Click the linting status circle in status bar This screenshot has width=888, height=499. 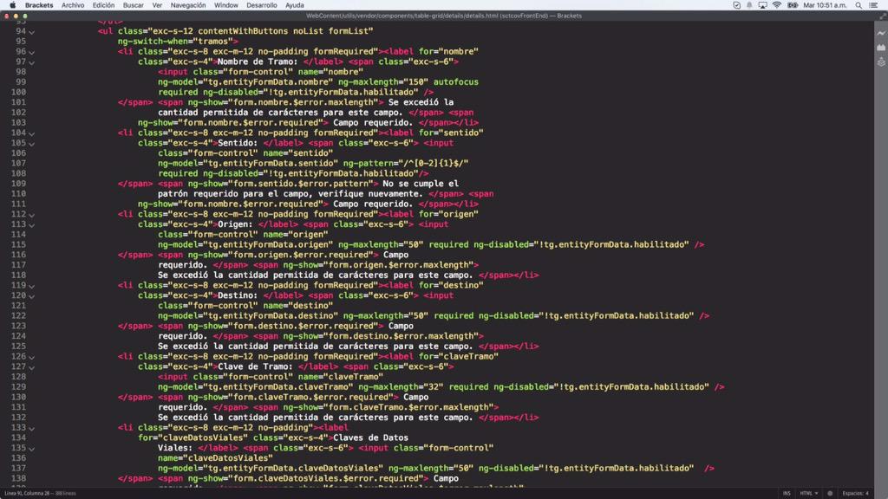pyautogui.click(x=830, y=493)
